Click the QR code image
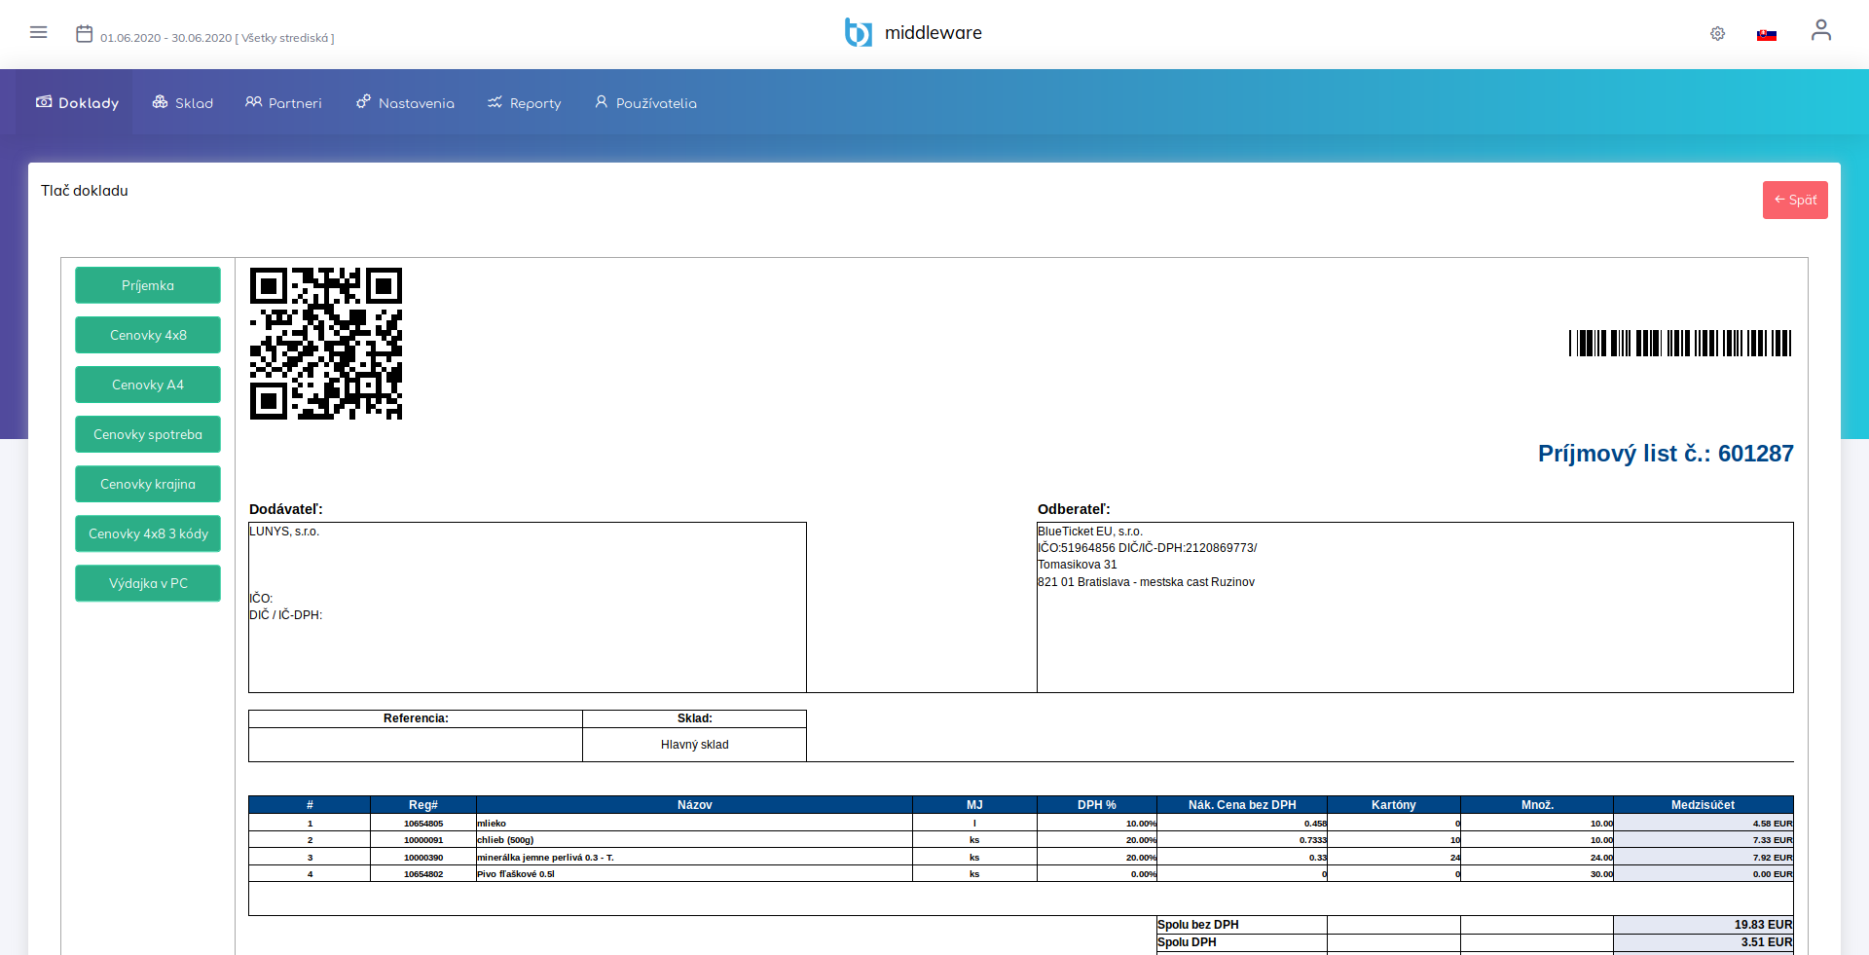 (x=326, y=344)
